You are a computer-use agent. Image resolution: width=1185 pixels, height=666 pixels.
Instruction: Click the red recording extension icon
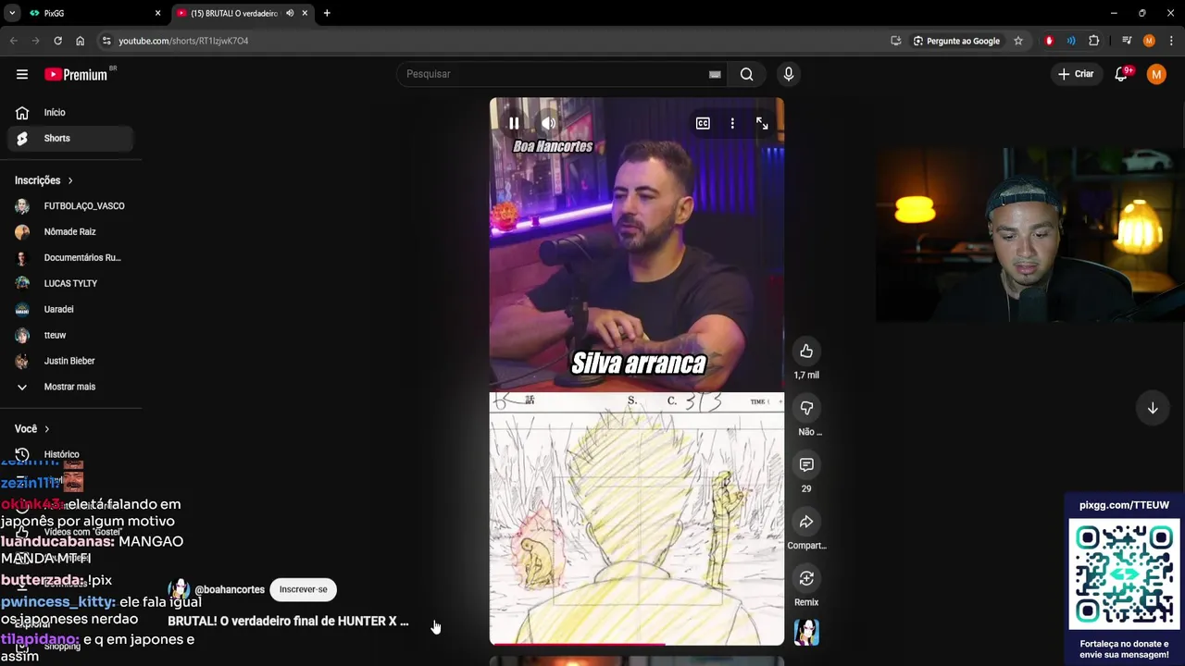tap(1049, 41)
